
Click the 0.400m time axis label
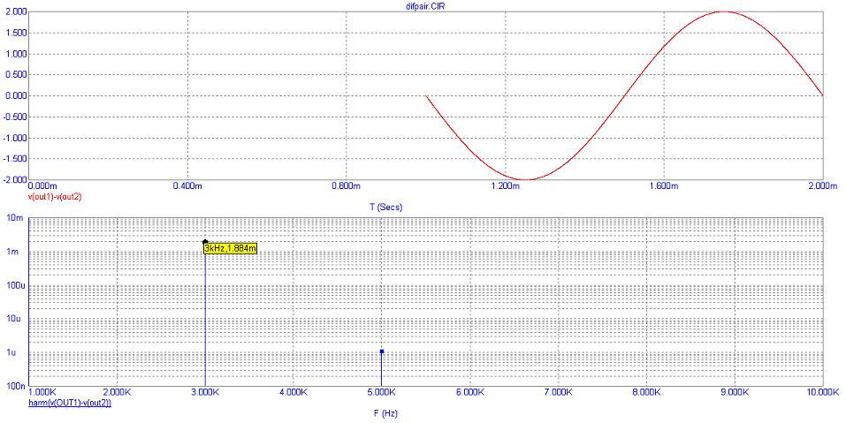(x=187, y=186)
